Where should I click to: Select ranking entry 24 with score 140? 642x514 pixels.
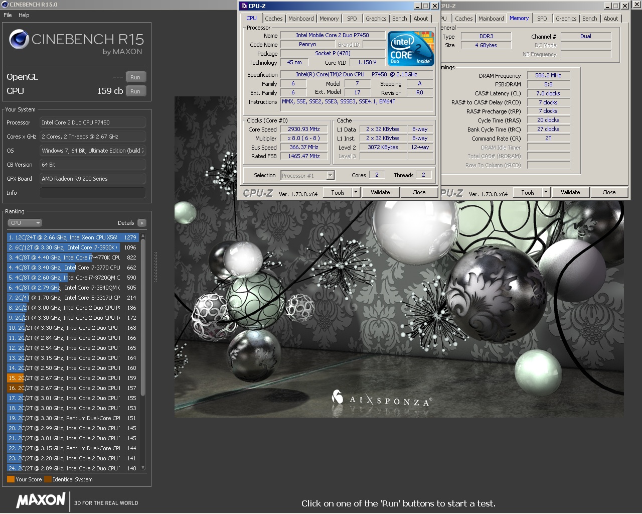click(73, 468)
